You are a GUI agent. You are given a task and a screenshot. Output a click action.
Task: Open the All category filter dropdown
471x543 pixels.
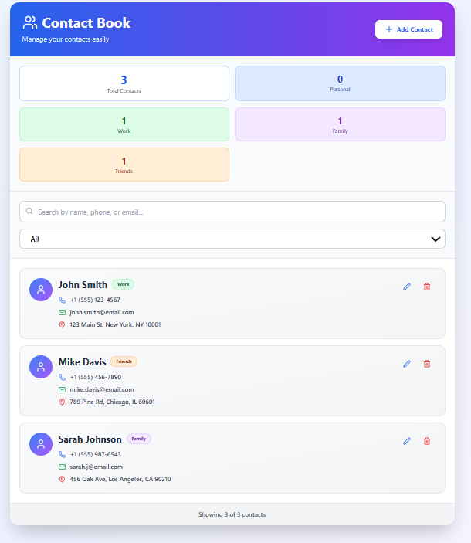click(232, 239)
